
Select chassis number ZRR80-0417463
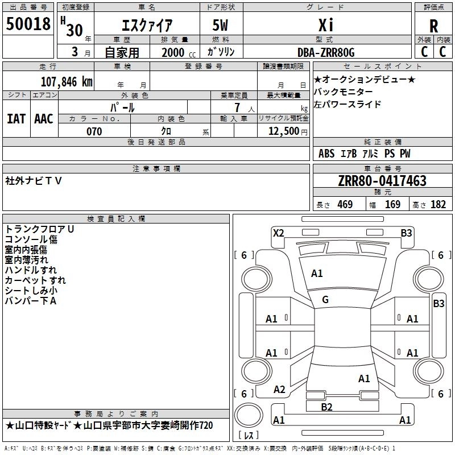[x=382, y=181]
